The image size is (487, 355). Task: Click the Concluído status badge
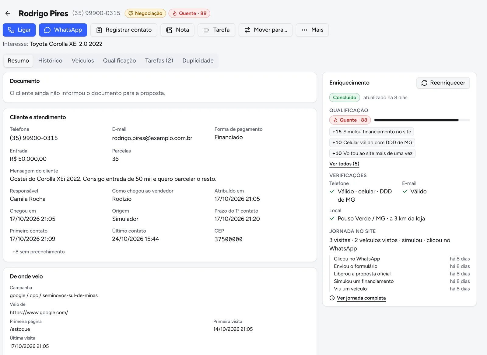(345, 97)
